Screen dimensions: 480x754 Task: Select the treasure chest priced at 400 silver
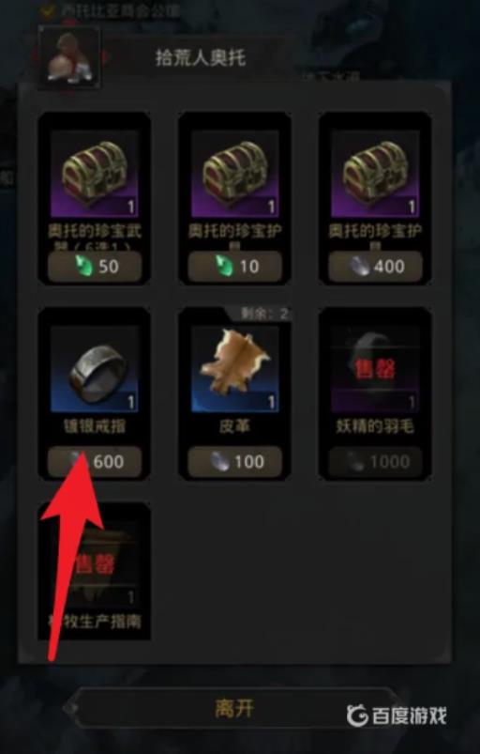click(x=375, y=174)
